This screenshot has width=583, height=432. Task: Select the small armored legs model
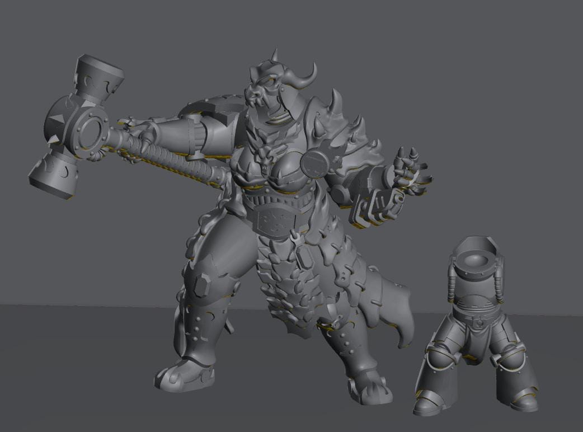(477, 325)
